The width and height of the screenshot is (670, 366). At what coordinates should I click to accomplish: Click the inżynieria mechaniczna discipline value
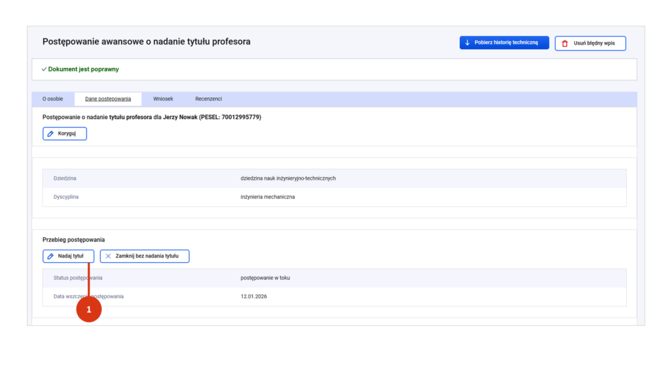268,197
